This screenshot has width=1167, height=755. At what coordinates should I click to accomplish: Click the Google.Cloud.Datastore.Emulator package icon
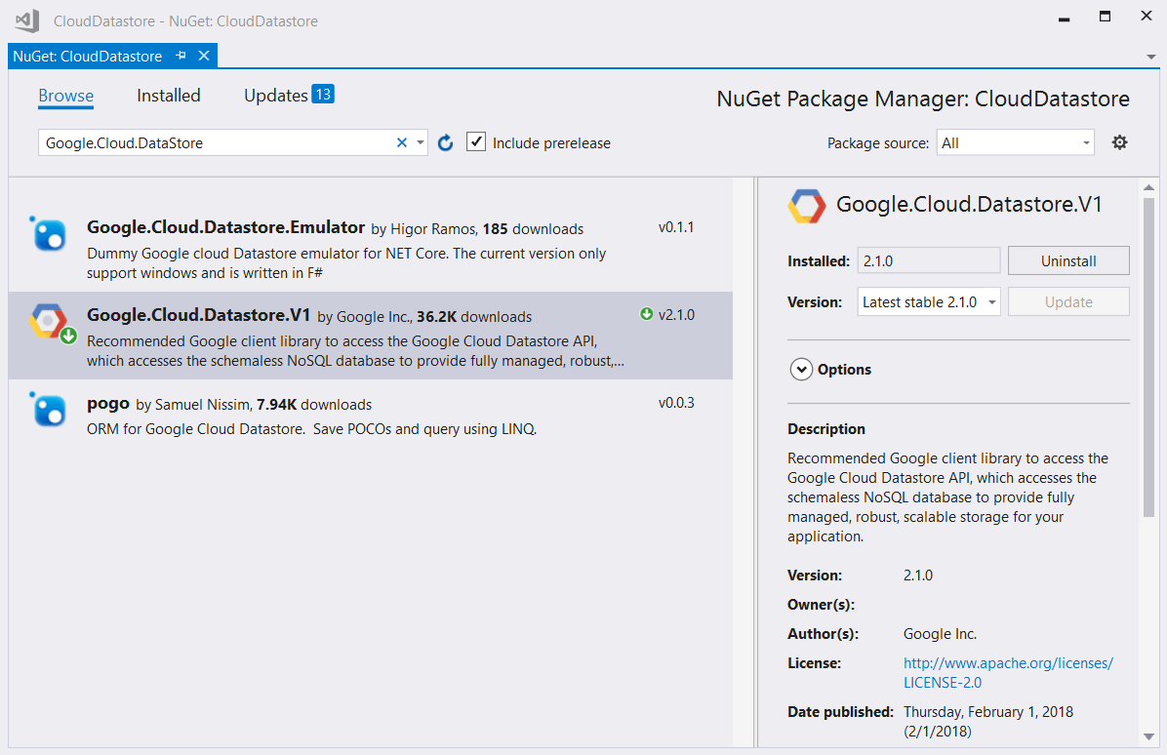(x=48, y=234)
